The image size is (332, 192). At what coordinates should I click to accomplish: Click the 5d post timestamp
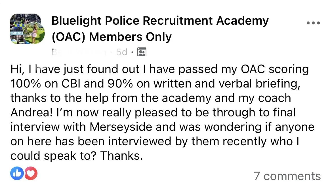pyautogui.click(x=122, y=52)
